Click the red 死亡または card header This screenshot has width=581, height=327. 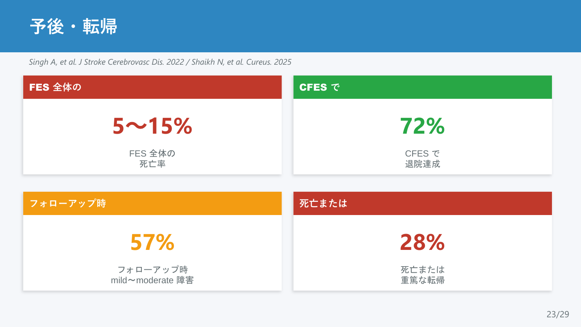click(423, 203)
